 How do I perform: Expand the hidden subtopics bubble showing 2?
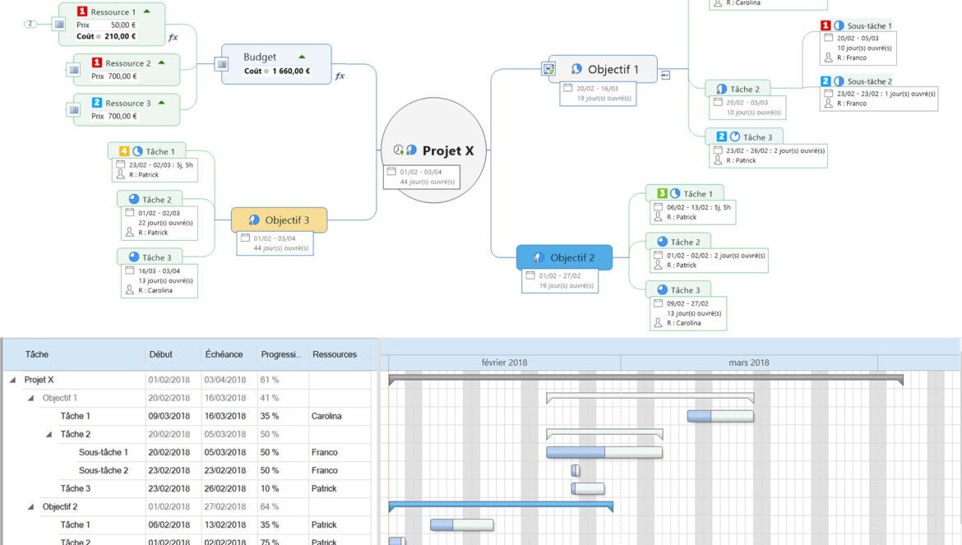coord(31,24)
